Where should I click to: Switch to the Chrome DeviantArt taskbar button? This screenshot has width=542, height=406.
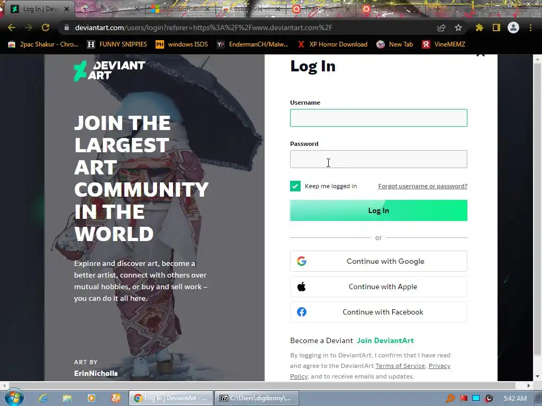coord(171,398)
